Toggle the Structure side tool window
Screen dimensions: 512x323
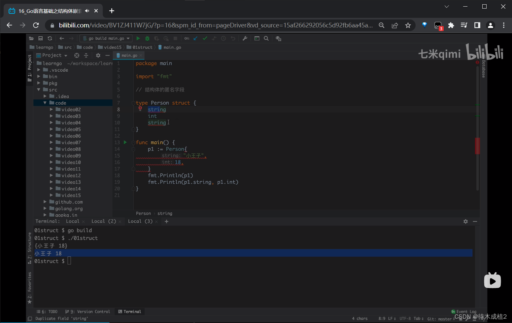[x=30, y=248]
